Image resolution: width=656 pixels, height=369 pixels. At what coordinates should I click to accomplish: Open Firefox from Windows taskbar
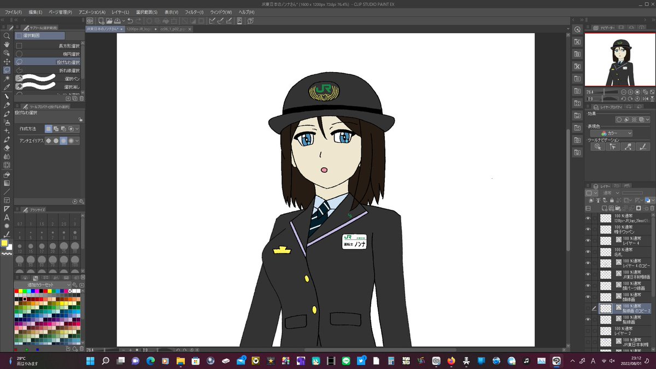451,361
